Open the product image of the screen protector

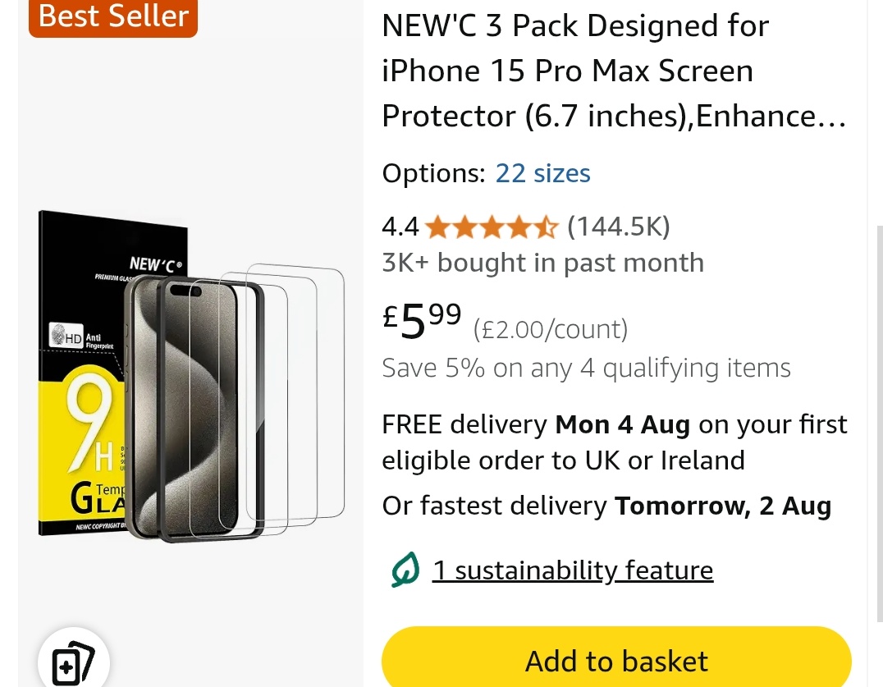191,374
